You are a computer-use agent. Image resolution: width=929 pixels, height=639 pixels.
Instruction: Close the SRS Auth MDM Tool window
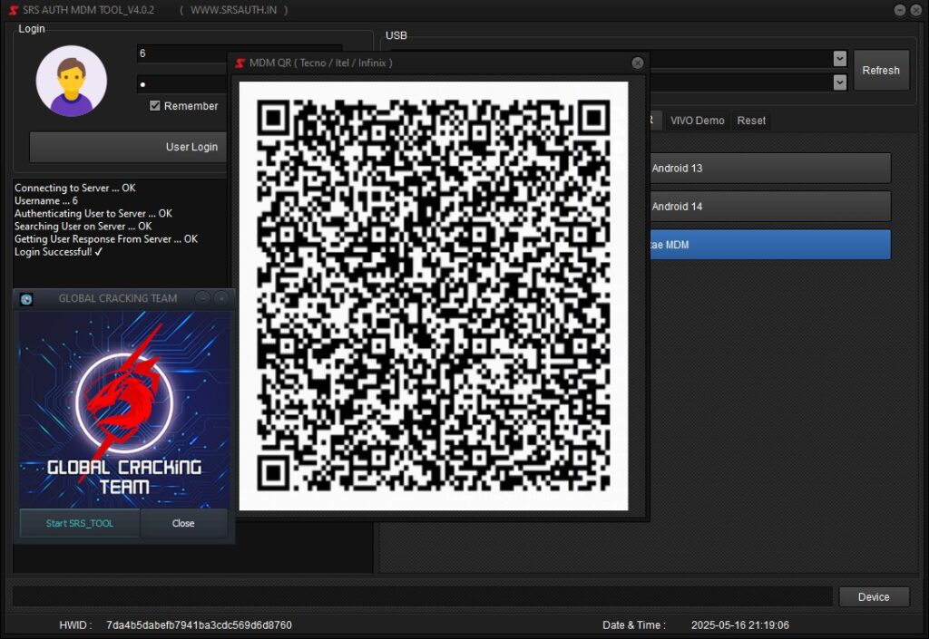pos(914,10)
